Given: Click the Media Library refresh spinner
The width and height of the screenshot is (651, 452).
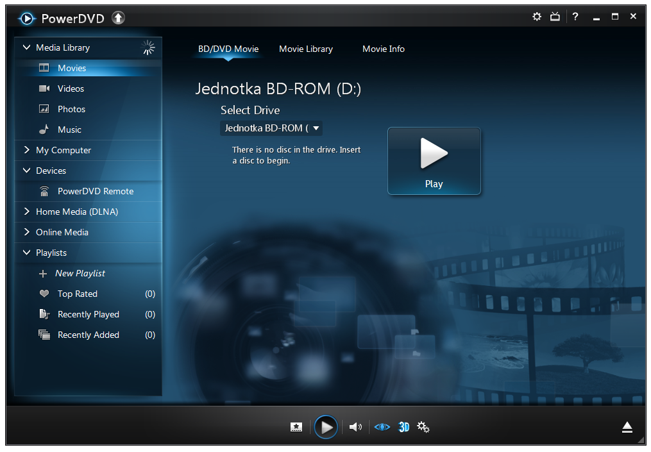Looking at the screenshot, I should pos(148,47).
